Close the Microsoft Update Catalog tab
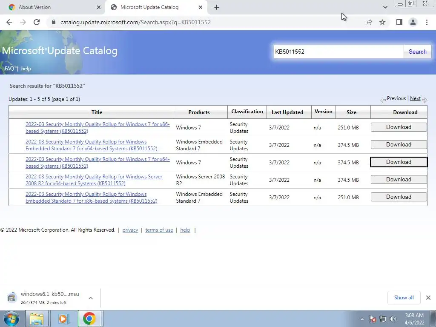This screenshot has height=327, width=436. [201, 7]
